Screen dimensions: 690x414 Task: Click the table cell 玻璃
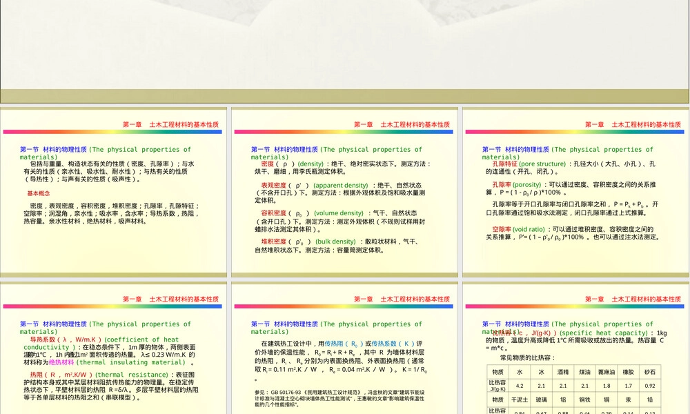click(541, 400)
